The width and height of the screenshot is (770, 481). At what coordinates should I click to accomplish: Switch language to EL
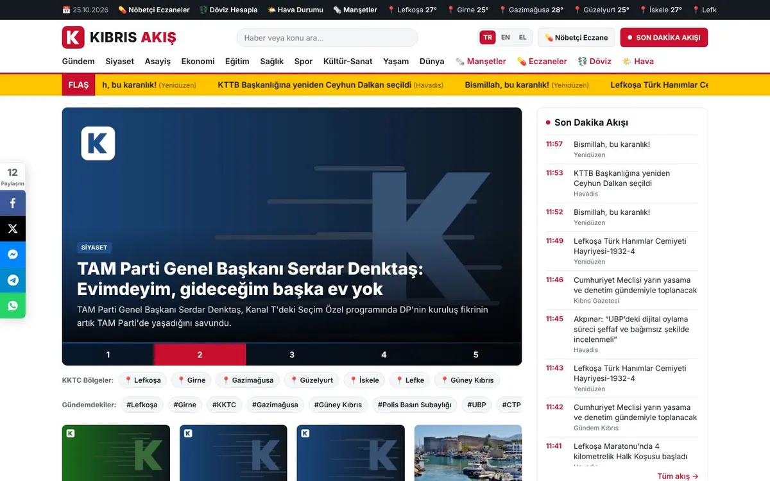coord(522,37)
